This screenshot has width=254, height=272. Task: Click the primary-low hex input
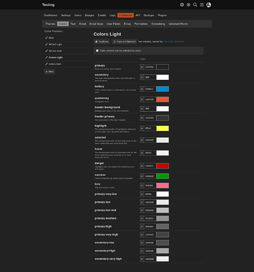click(x=150, y=202)
